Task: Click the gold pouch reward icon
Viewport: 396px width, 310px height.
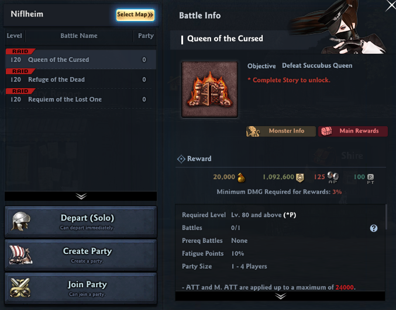Action: tap(241, 177)
